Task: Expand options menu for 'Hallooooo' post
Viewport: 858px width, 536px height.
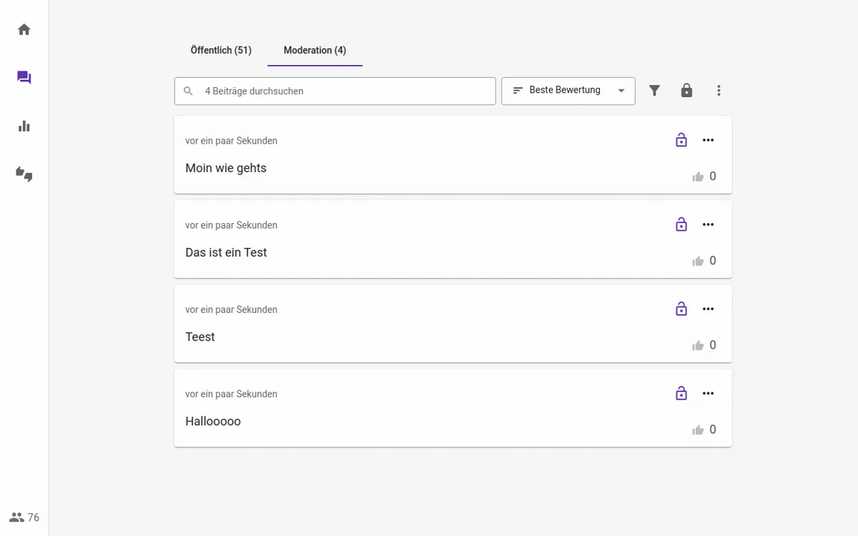Action: (708, 393)
